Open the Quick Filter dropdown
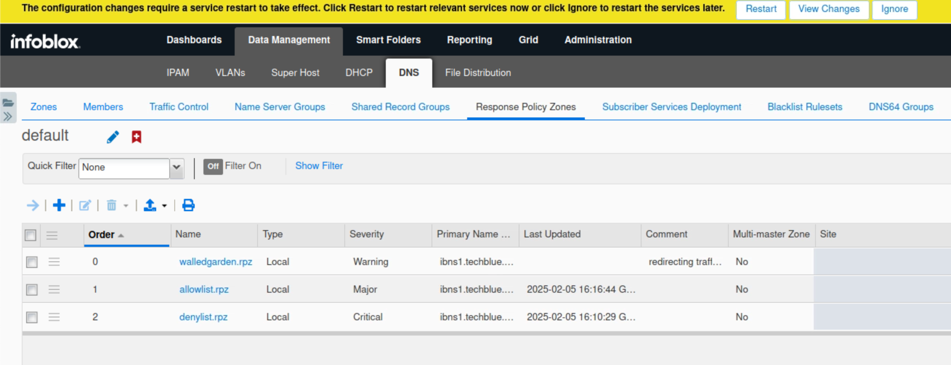Screen dimensions: 951x365 coord(177,167)
